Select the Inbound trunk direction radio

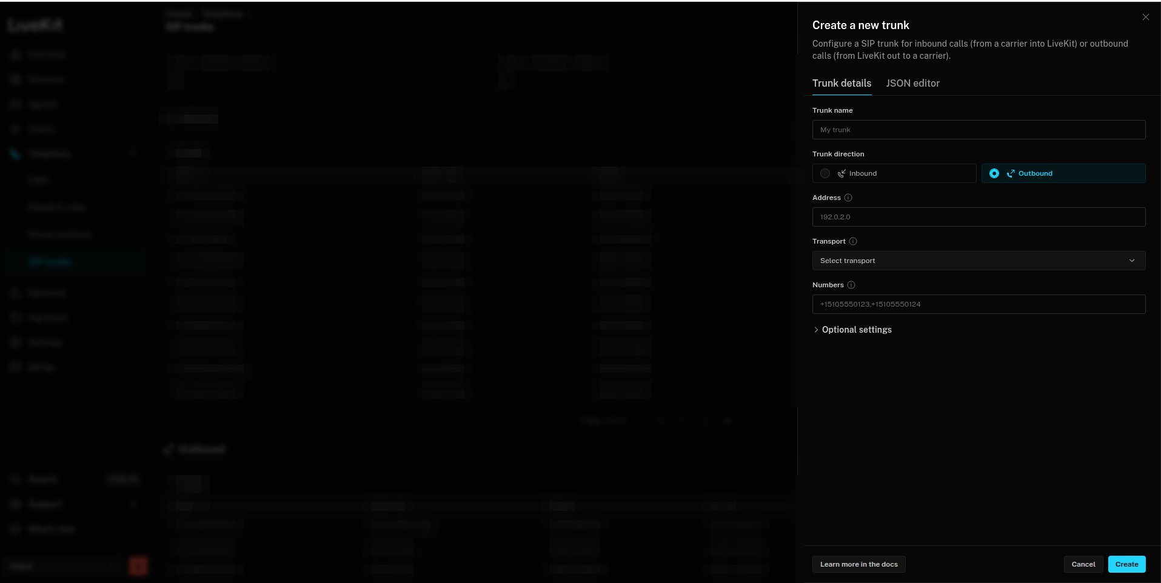click(825, 173)
